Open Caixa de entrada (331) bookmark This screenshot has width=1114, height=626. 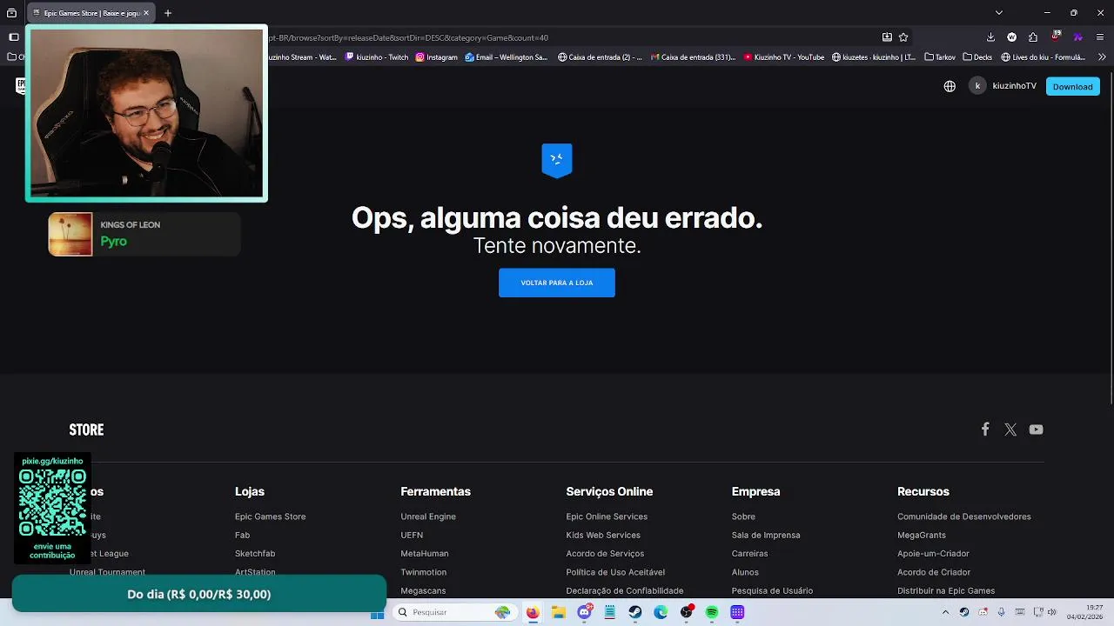(x=693, y=57)
